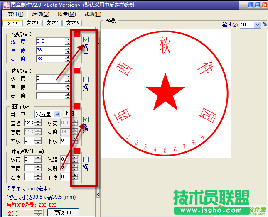This screenshot has width=268, height=217.
Task: Click the 内线 高度 spinner arrows
Action: (68, 87)
